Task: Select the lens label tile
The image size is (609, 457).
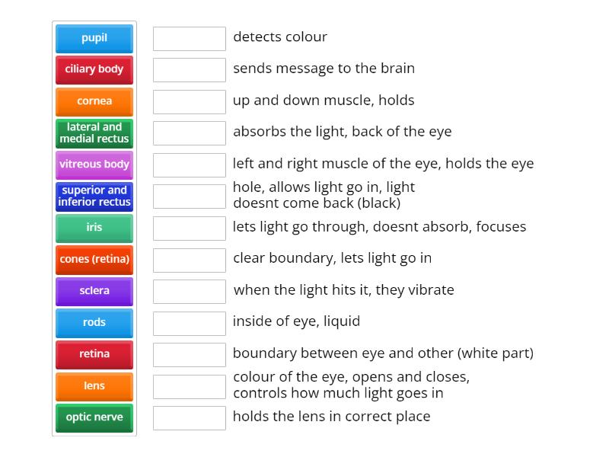Action: [94, 386]
